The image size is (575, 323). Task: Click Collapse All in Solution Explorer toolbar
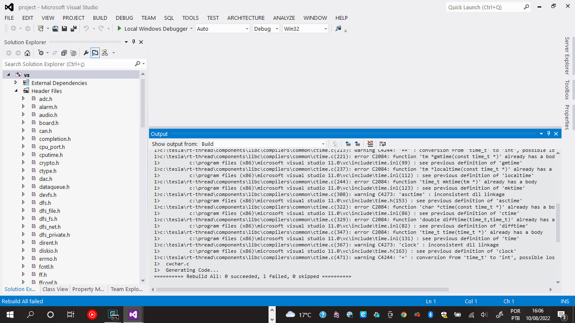(64, 53)
